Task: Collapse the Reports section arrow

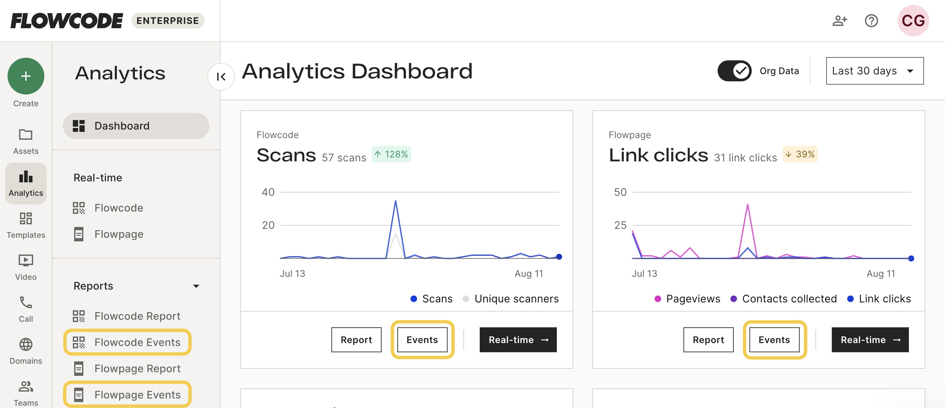Action: (x=196, y=286)
